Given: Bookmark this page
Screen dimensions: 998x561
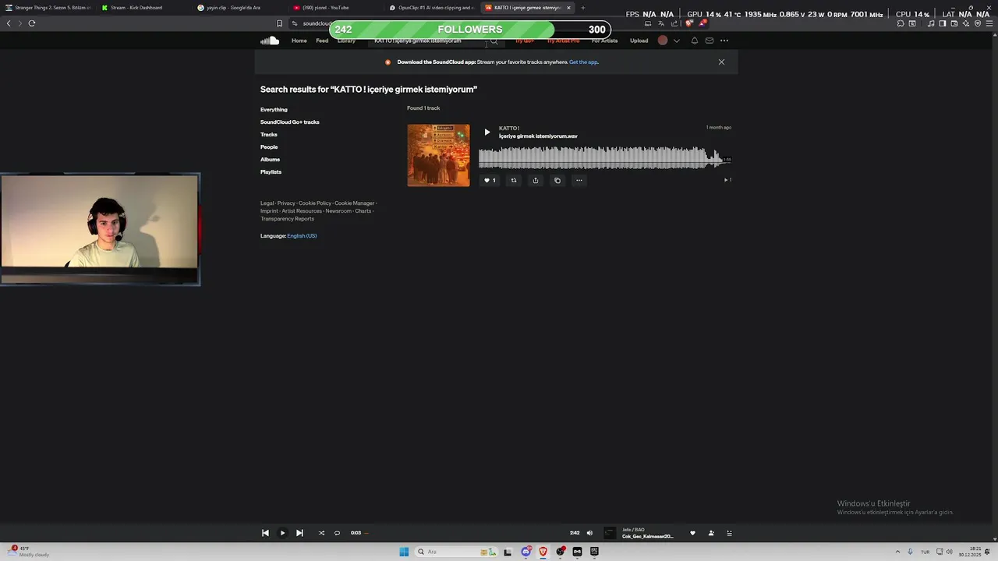Looking at the screenshot, I should 279,23.
